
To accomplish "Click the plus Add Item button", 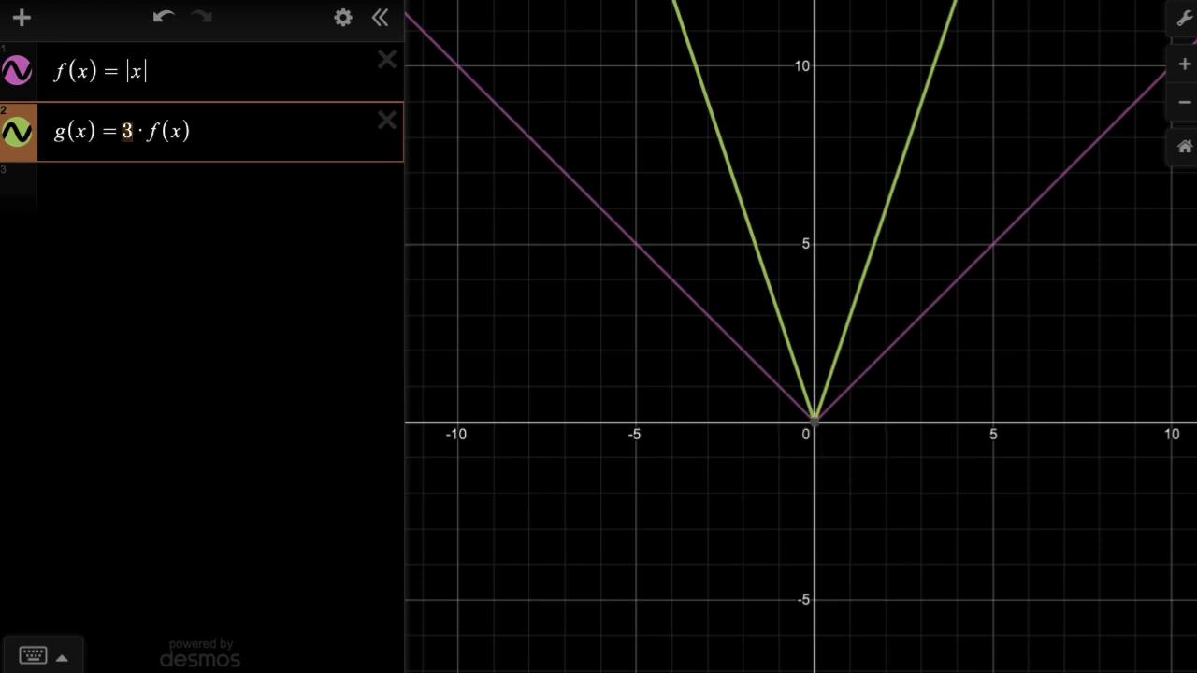I will click(x=22, y=18).
